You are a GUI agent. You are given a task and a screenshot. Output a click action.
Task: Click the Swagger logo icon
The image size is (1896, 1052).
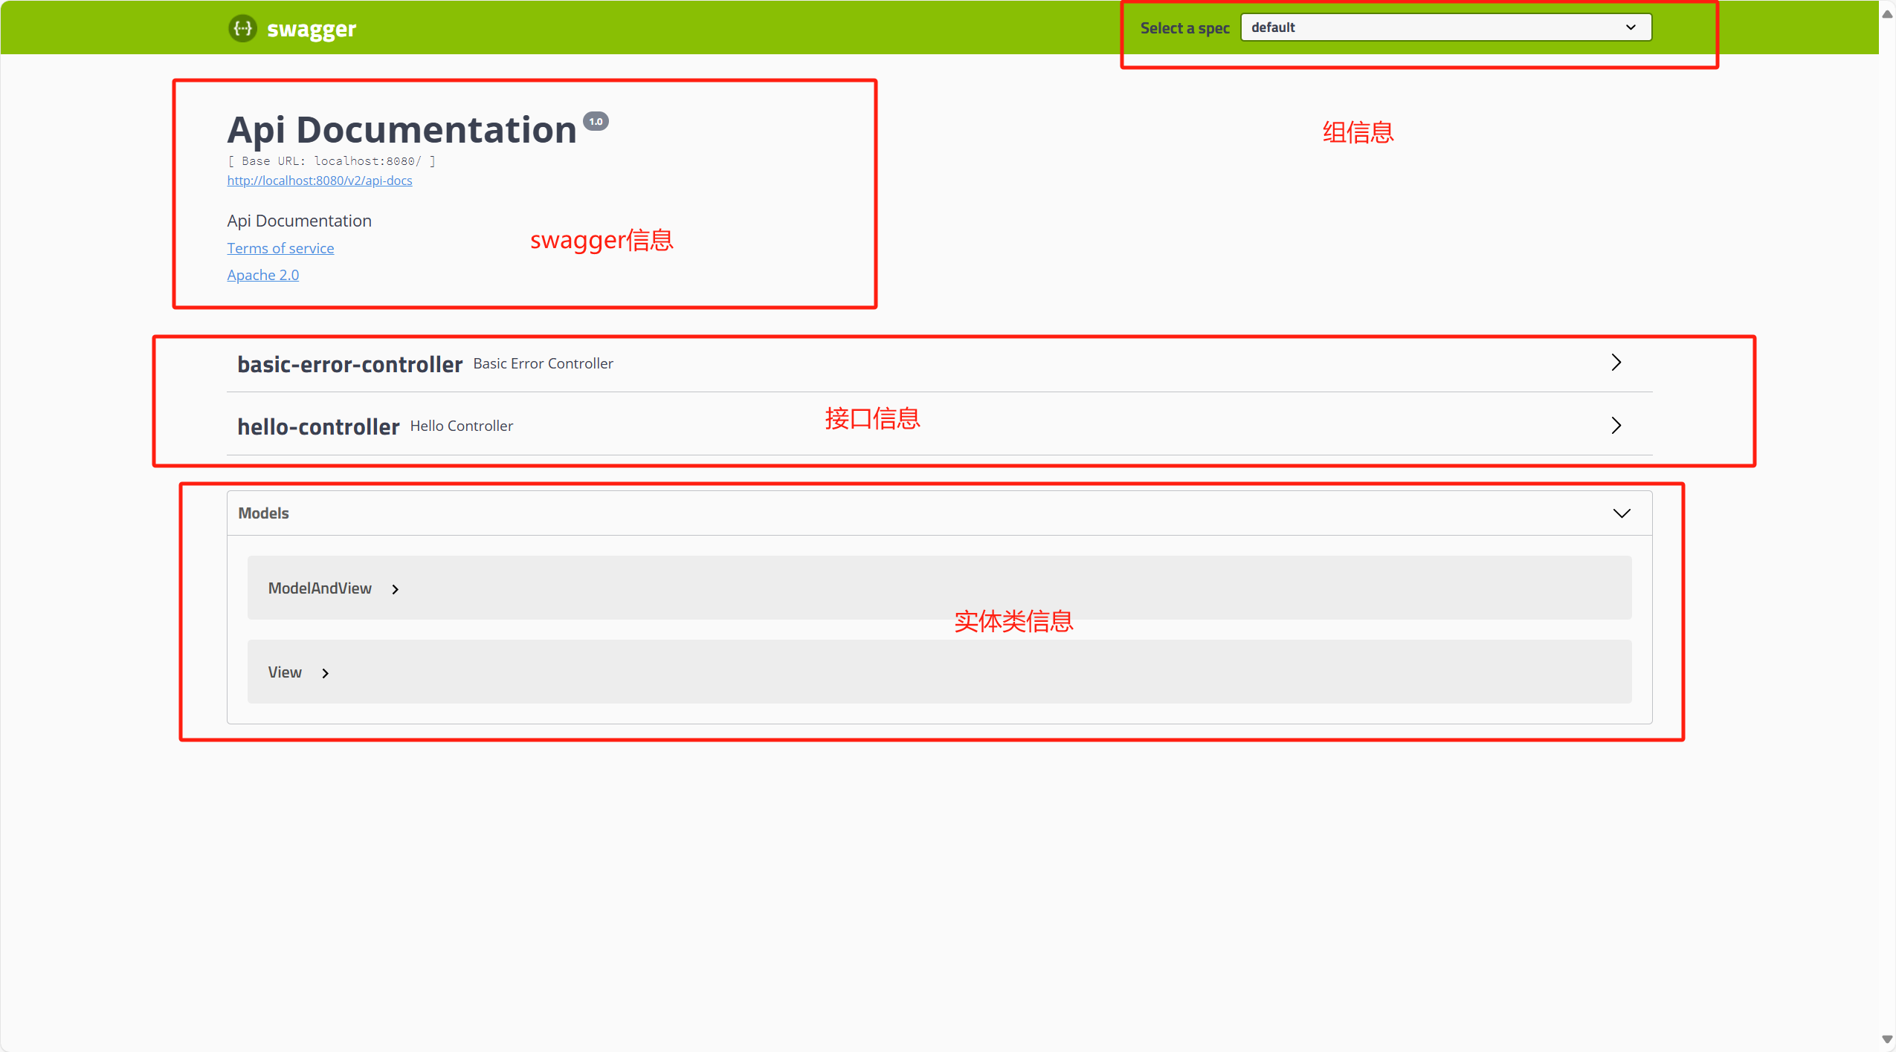pos(242,28)
